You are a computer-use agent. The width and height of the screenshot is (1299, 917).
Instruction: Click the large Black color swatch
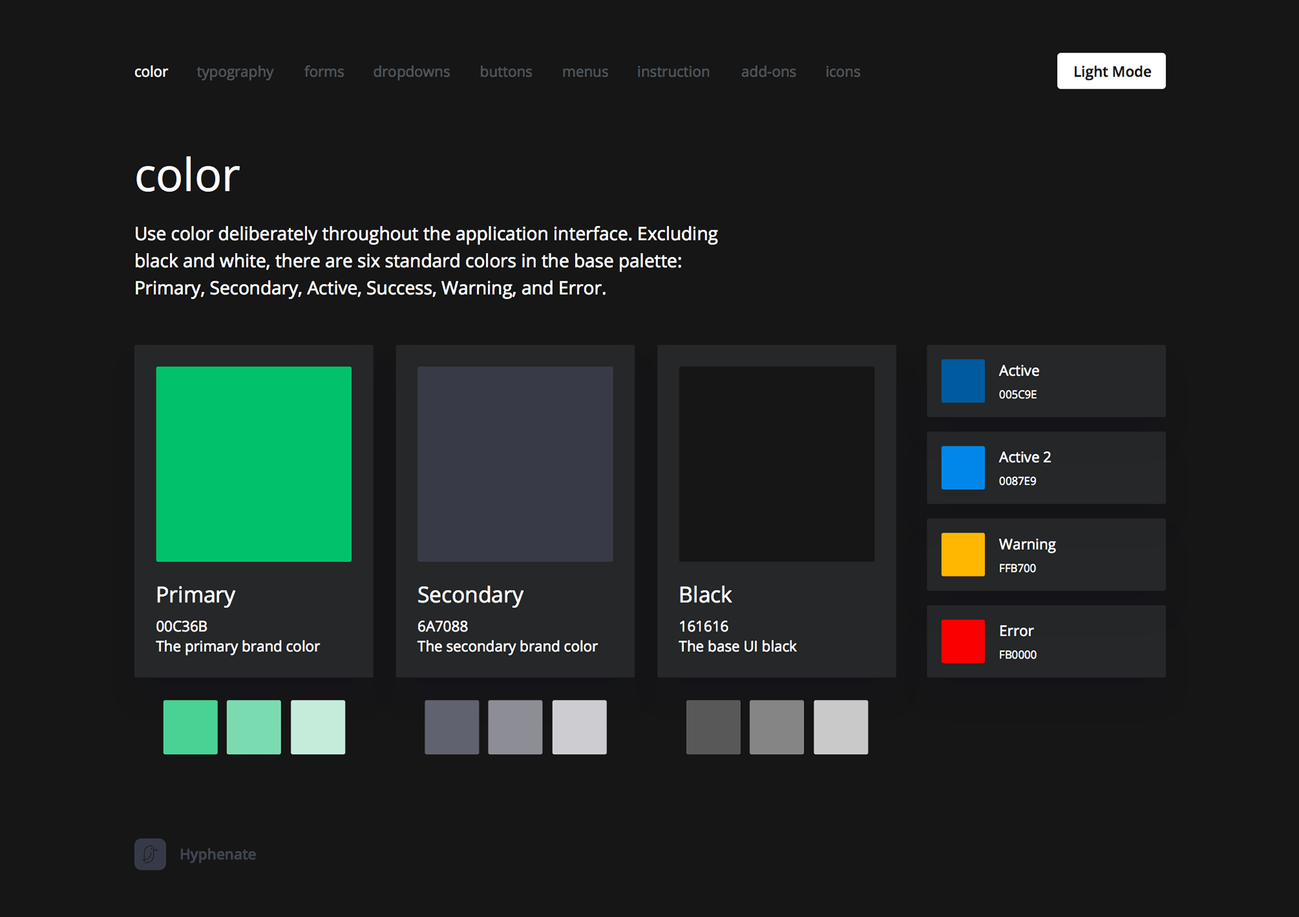coord(776,464)
